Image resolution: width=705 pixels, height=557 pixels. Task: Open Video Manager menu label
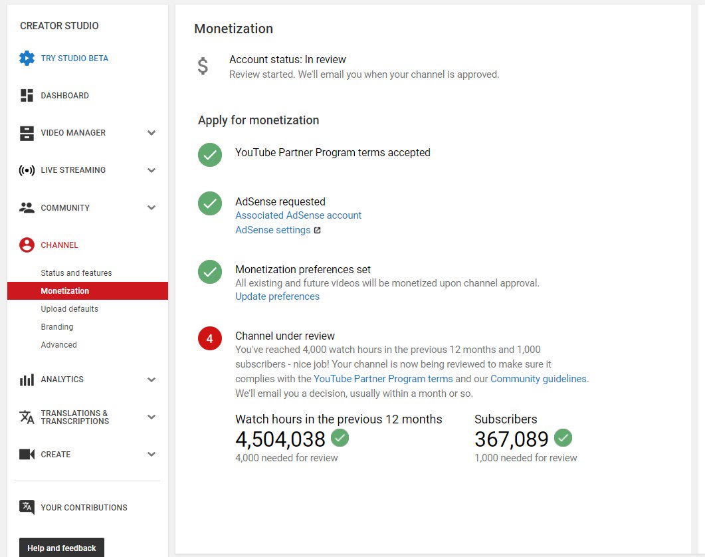pos(73,133)
